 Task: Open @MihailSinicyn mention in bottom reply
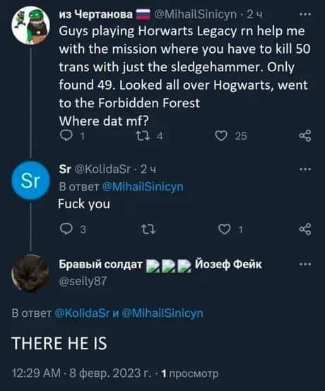162,313
